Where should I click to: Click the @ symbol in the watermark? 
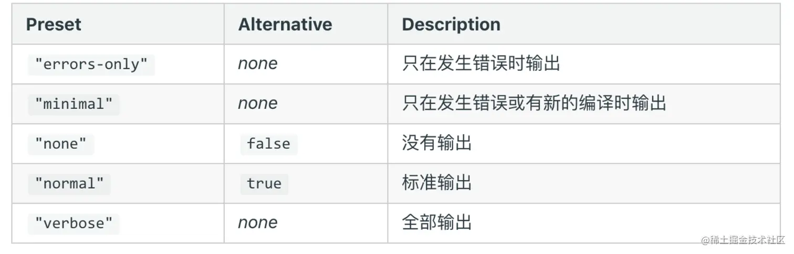705,240
